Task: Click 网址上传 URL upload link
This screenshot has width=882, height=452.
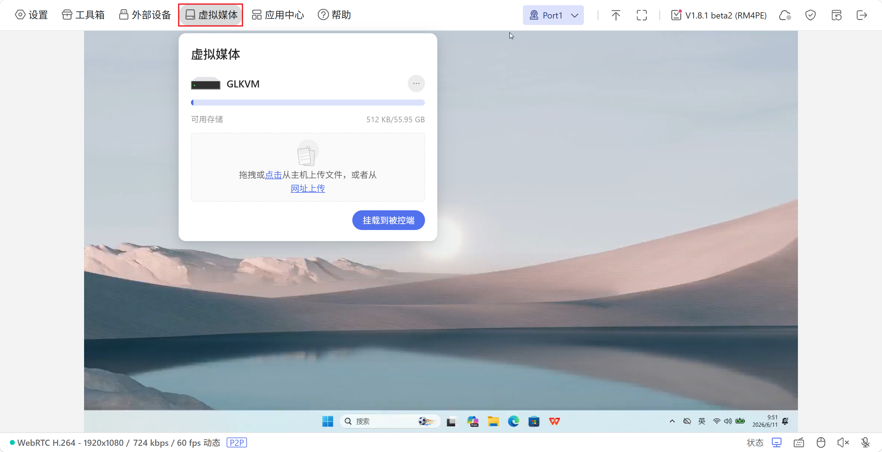Action: pos(308,188)
